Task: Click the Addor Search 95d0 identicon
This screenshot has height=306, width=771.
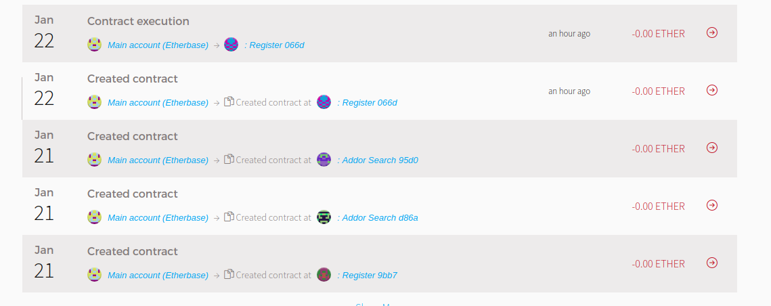Action: [x=324, y=160]
